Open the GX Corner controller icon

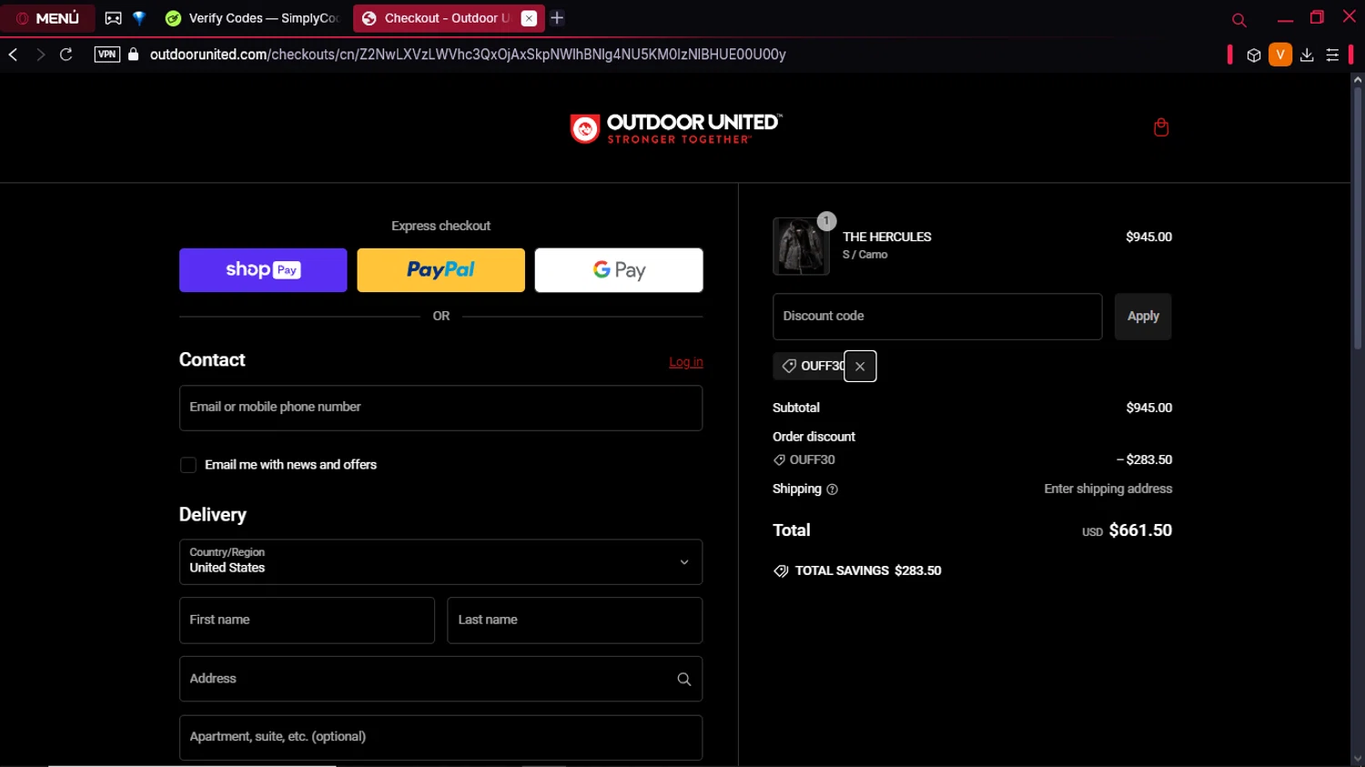tap(113, 18)
